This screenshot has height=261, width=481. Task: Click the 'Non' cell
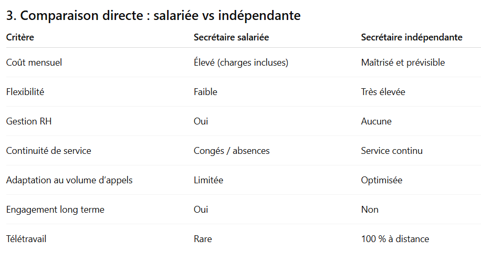370,210
